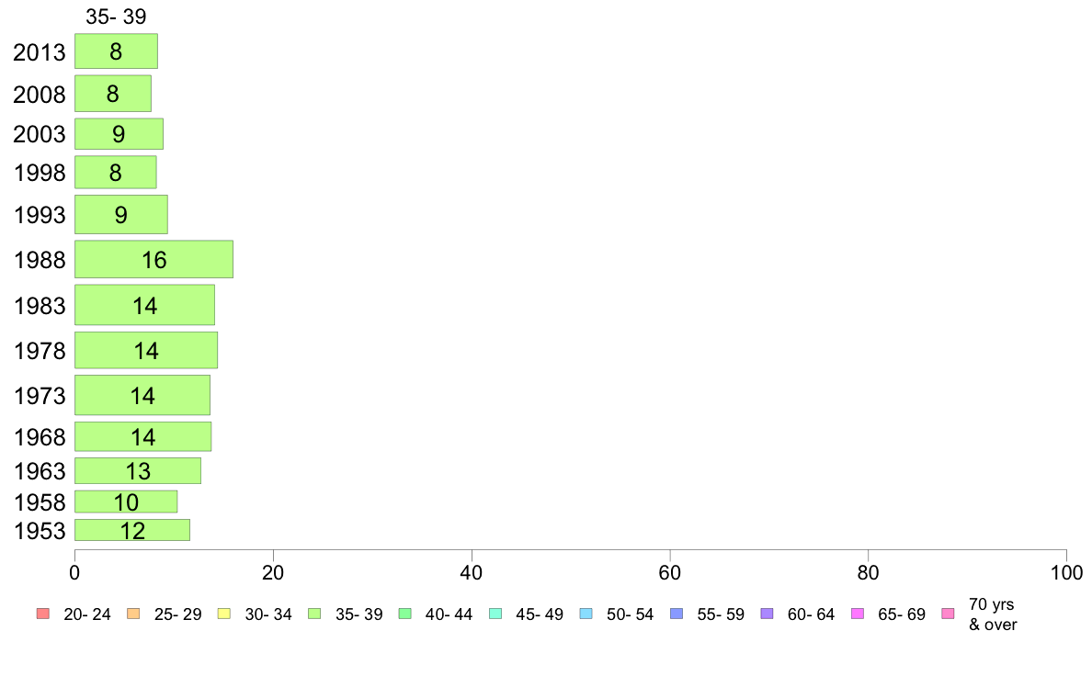Click the 35-39 column header label
The width and height of the screenshot is (1092, 676).
pyautogui.click(x=116, y=17)
